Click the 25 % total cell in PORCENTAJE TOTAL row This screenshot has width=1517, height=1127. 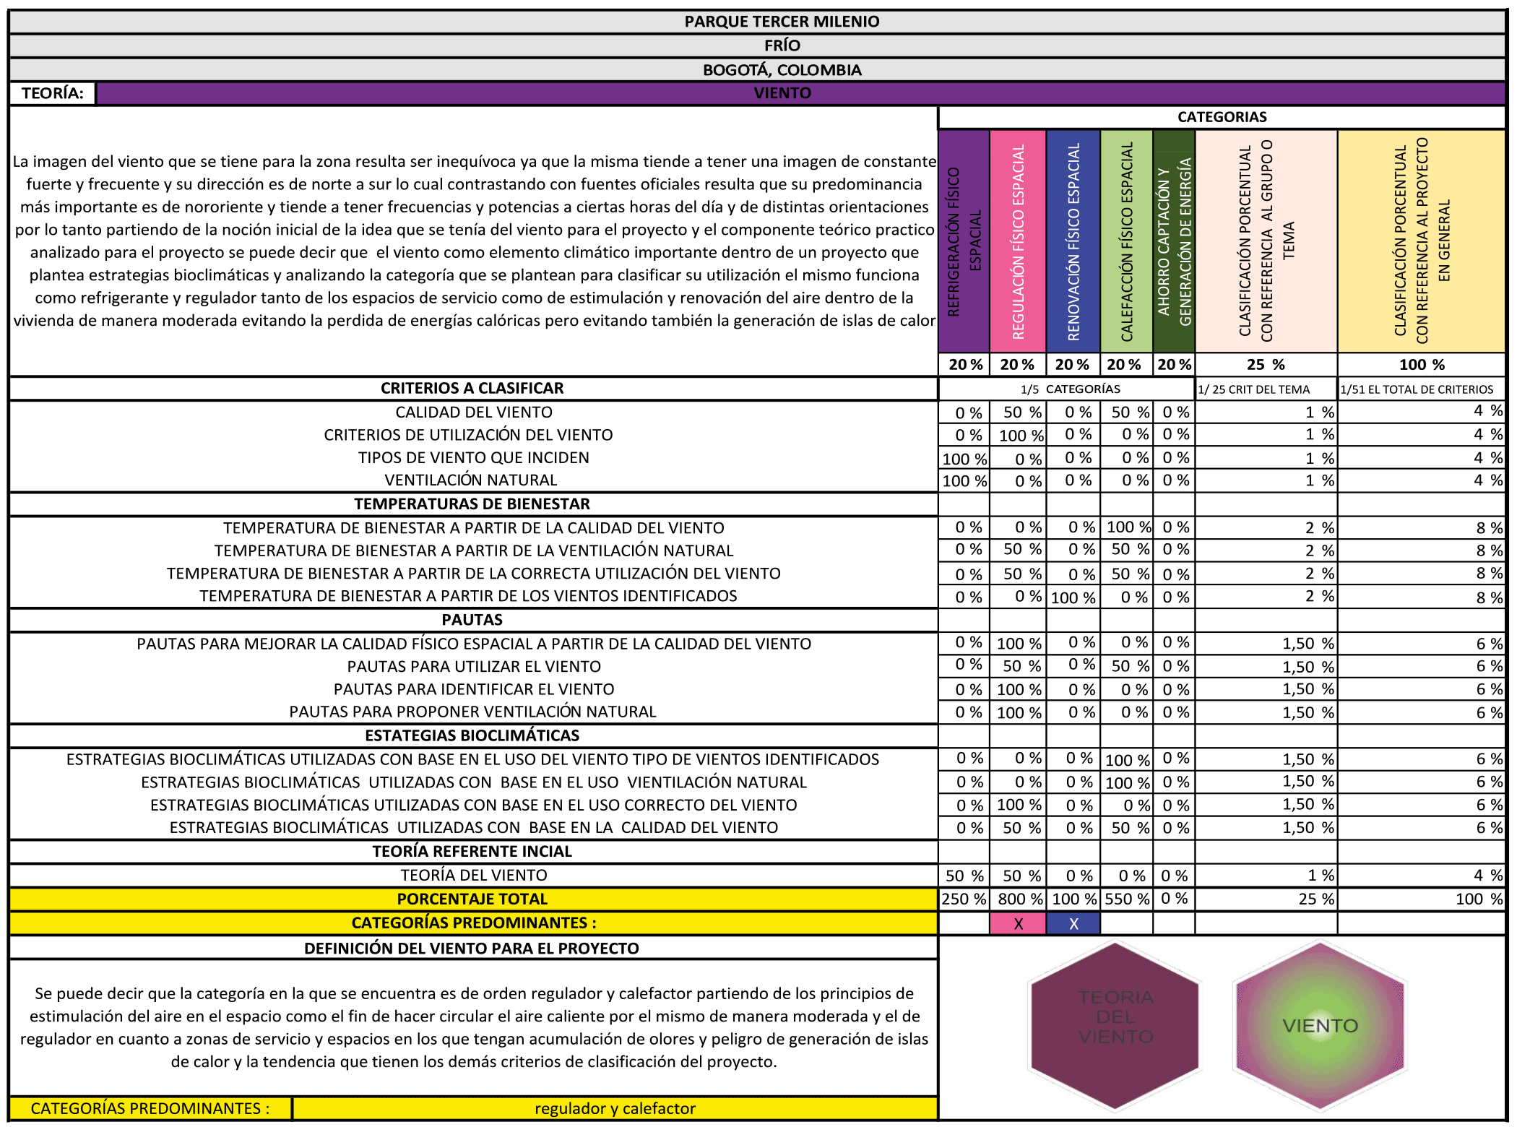[x=1266, y=899]
